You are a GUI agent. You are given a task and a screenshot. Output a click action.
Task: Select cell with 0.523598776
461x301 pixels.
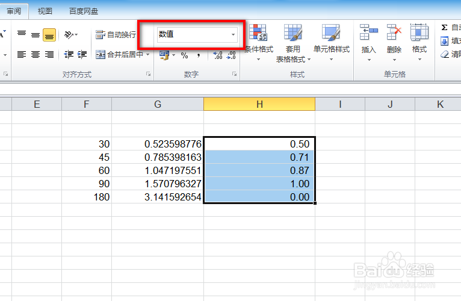(158, 144)
